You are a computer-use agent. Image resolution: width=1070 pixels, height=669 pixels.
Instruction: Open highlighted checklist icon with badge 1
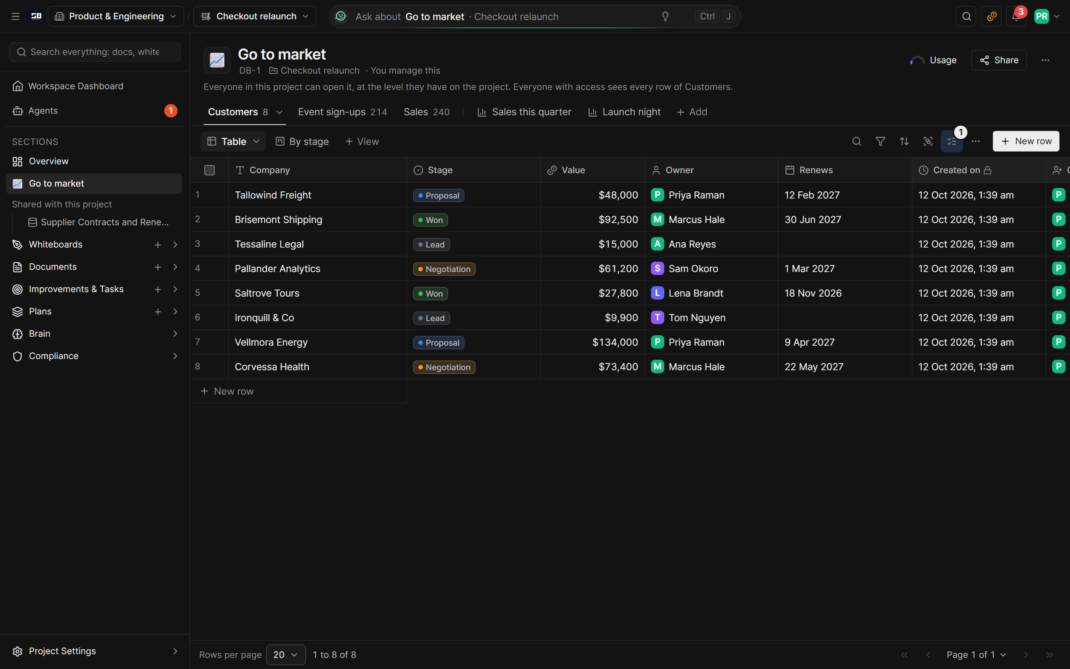(951, 141)
